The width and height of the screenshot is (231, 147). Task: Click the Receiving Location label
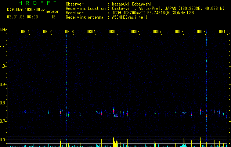click(x=86, y=8)
